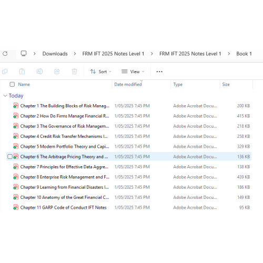The height and width of the screenshot is (263, 263).
Task: Click the PDF icon of Chapter 11
Action: [x=16, y=207]
